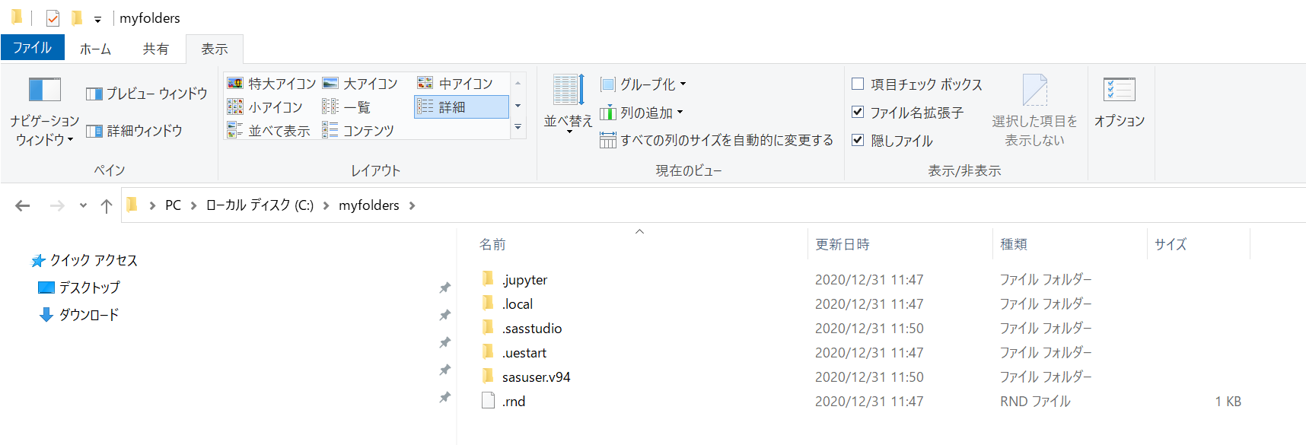1306x448 pixels.
Task: Select Details (詳細) layout
Action: [461, 107]
